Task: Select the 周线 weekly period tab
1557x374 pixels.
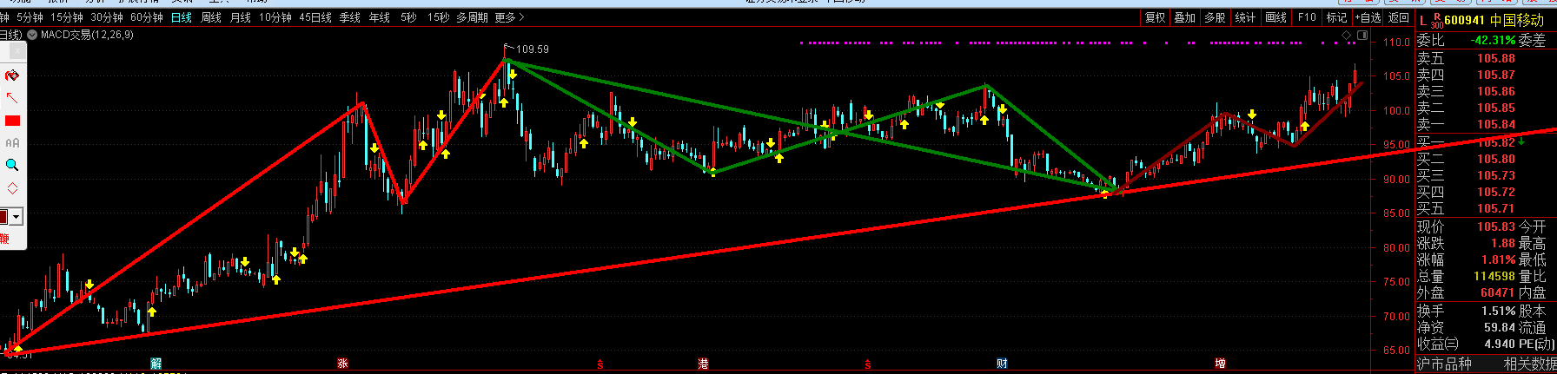Action: [x=211, y=17]
